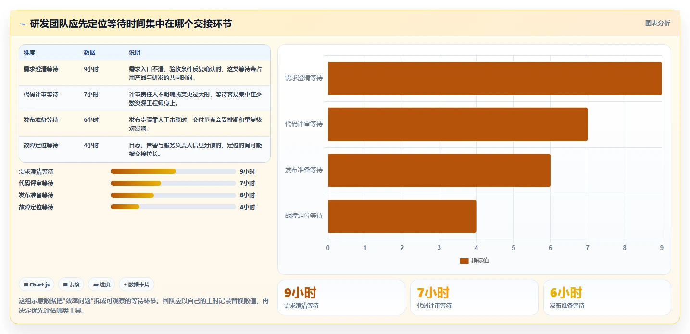Click the 代码评审等待 progress bar

point(173,183)
